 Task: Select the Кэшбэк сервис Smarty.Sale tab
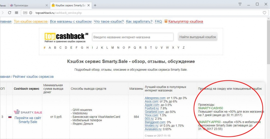click(71, 5)
